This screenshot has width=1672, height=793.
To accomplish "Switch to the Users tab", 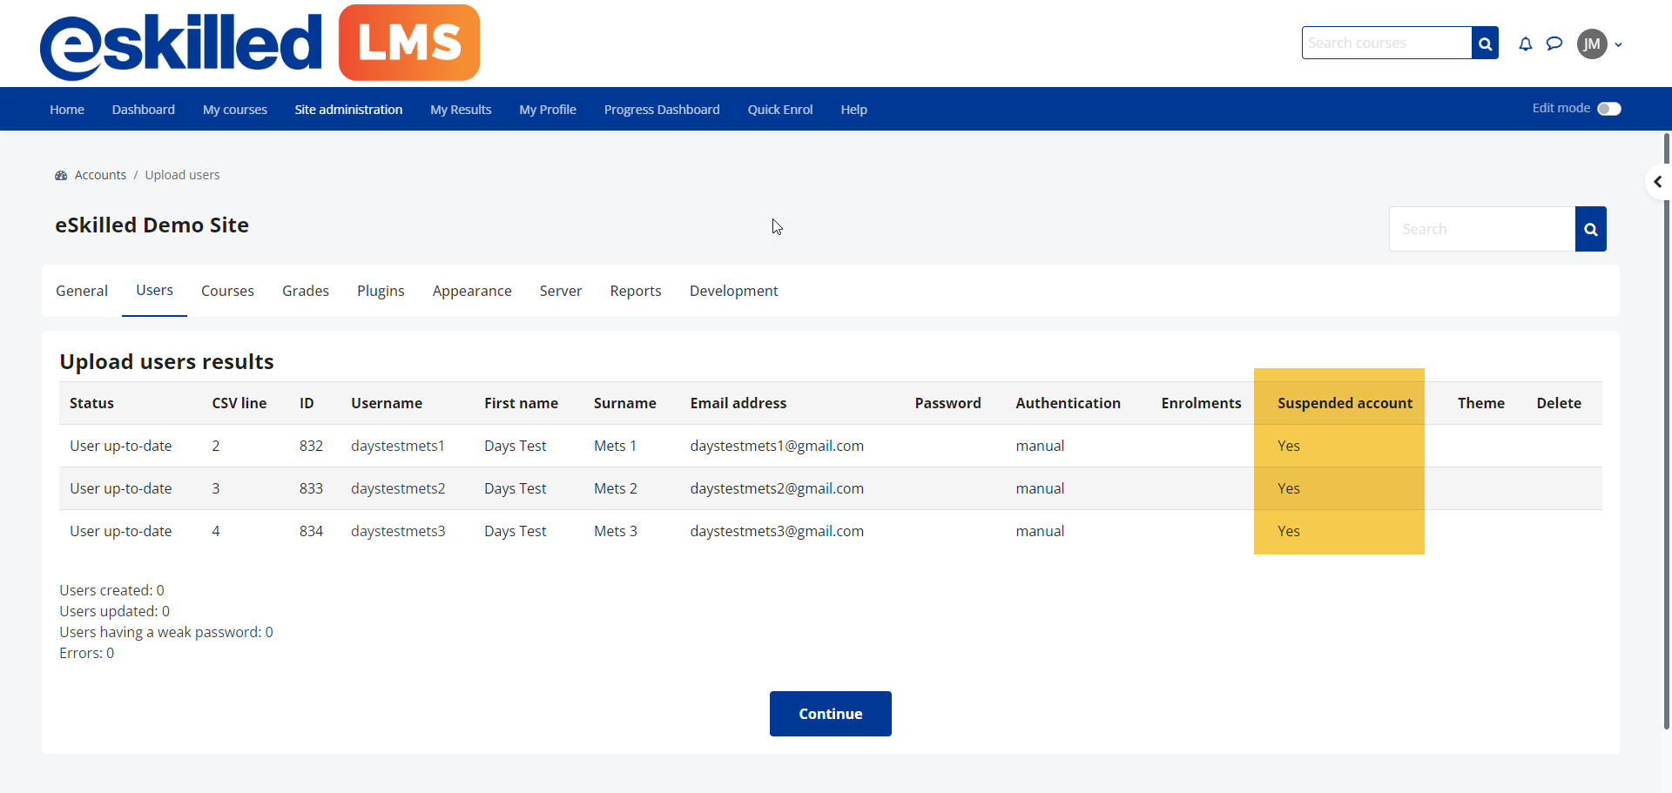I will click(154, 291).
